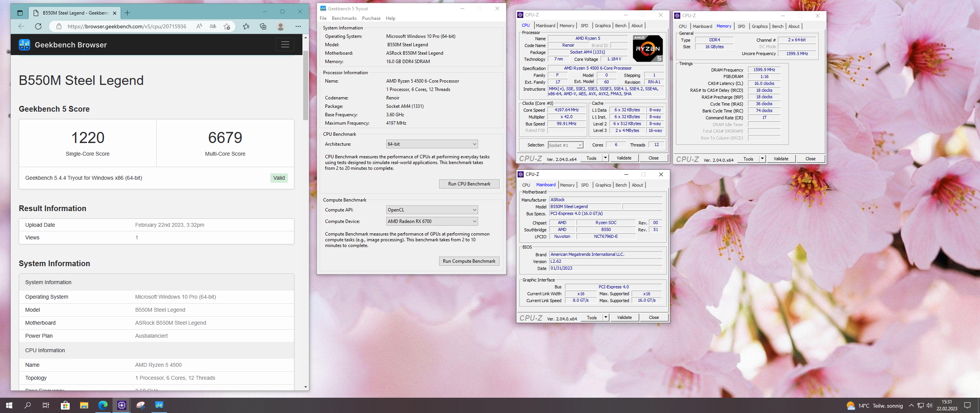Open Geekbench File menu
The width and height of the screenshot is (980, 413).
[x=323, y=18]
